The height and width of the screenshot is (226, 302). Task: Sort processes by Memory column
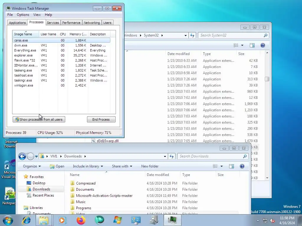click(78, 34)
